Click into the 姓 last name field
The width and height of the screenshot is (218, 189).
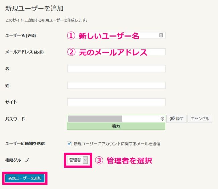click(116, 85)
